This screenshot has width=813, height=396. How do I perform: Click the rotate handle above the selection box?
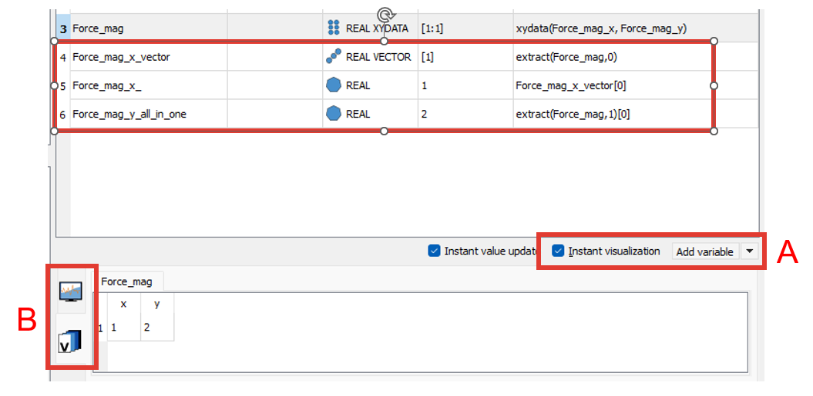click(384, 15)
